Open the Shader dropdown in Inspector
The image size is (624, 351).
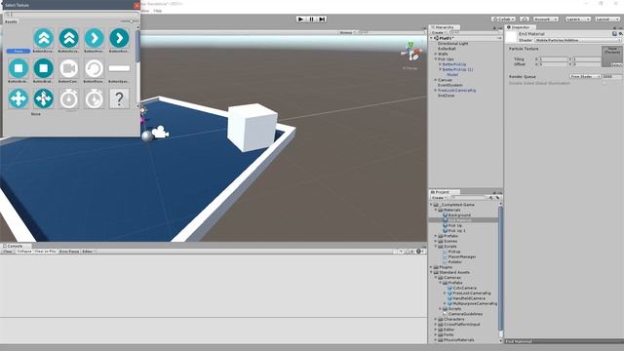[x=577, y=40]
